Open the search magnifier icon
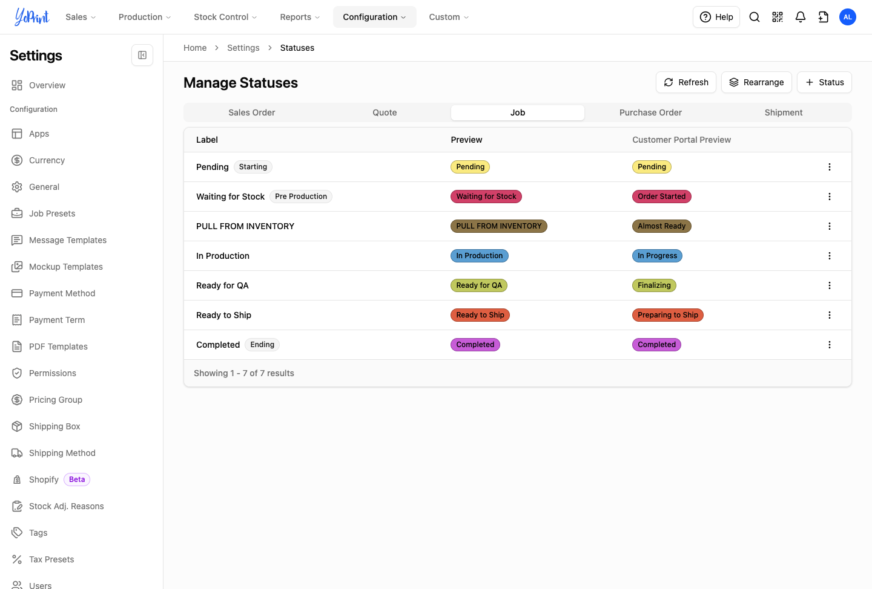Screen dimensions: 872x589 pyautogui.click(x=755, y=17)
